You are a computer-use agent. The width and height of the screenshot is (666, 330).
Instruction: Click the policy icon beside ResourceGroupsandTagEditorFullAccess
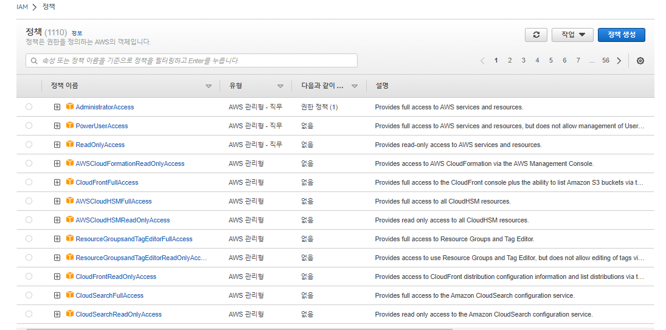[x=70, y=238]
